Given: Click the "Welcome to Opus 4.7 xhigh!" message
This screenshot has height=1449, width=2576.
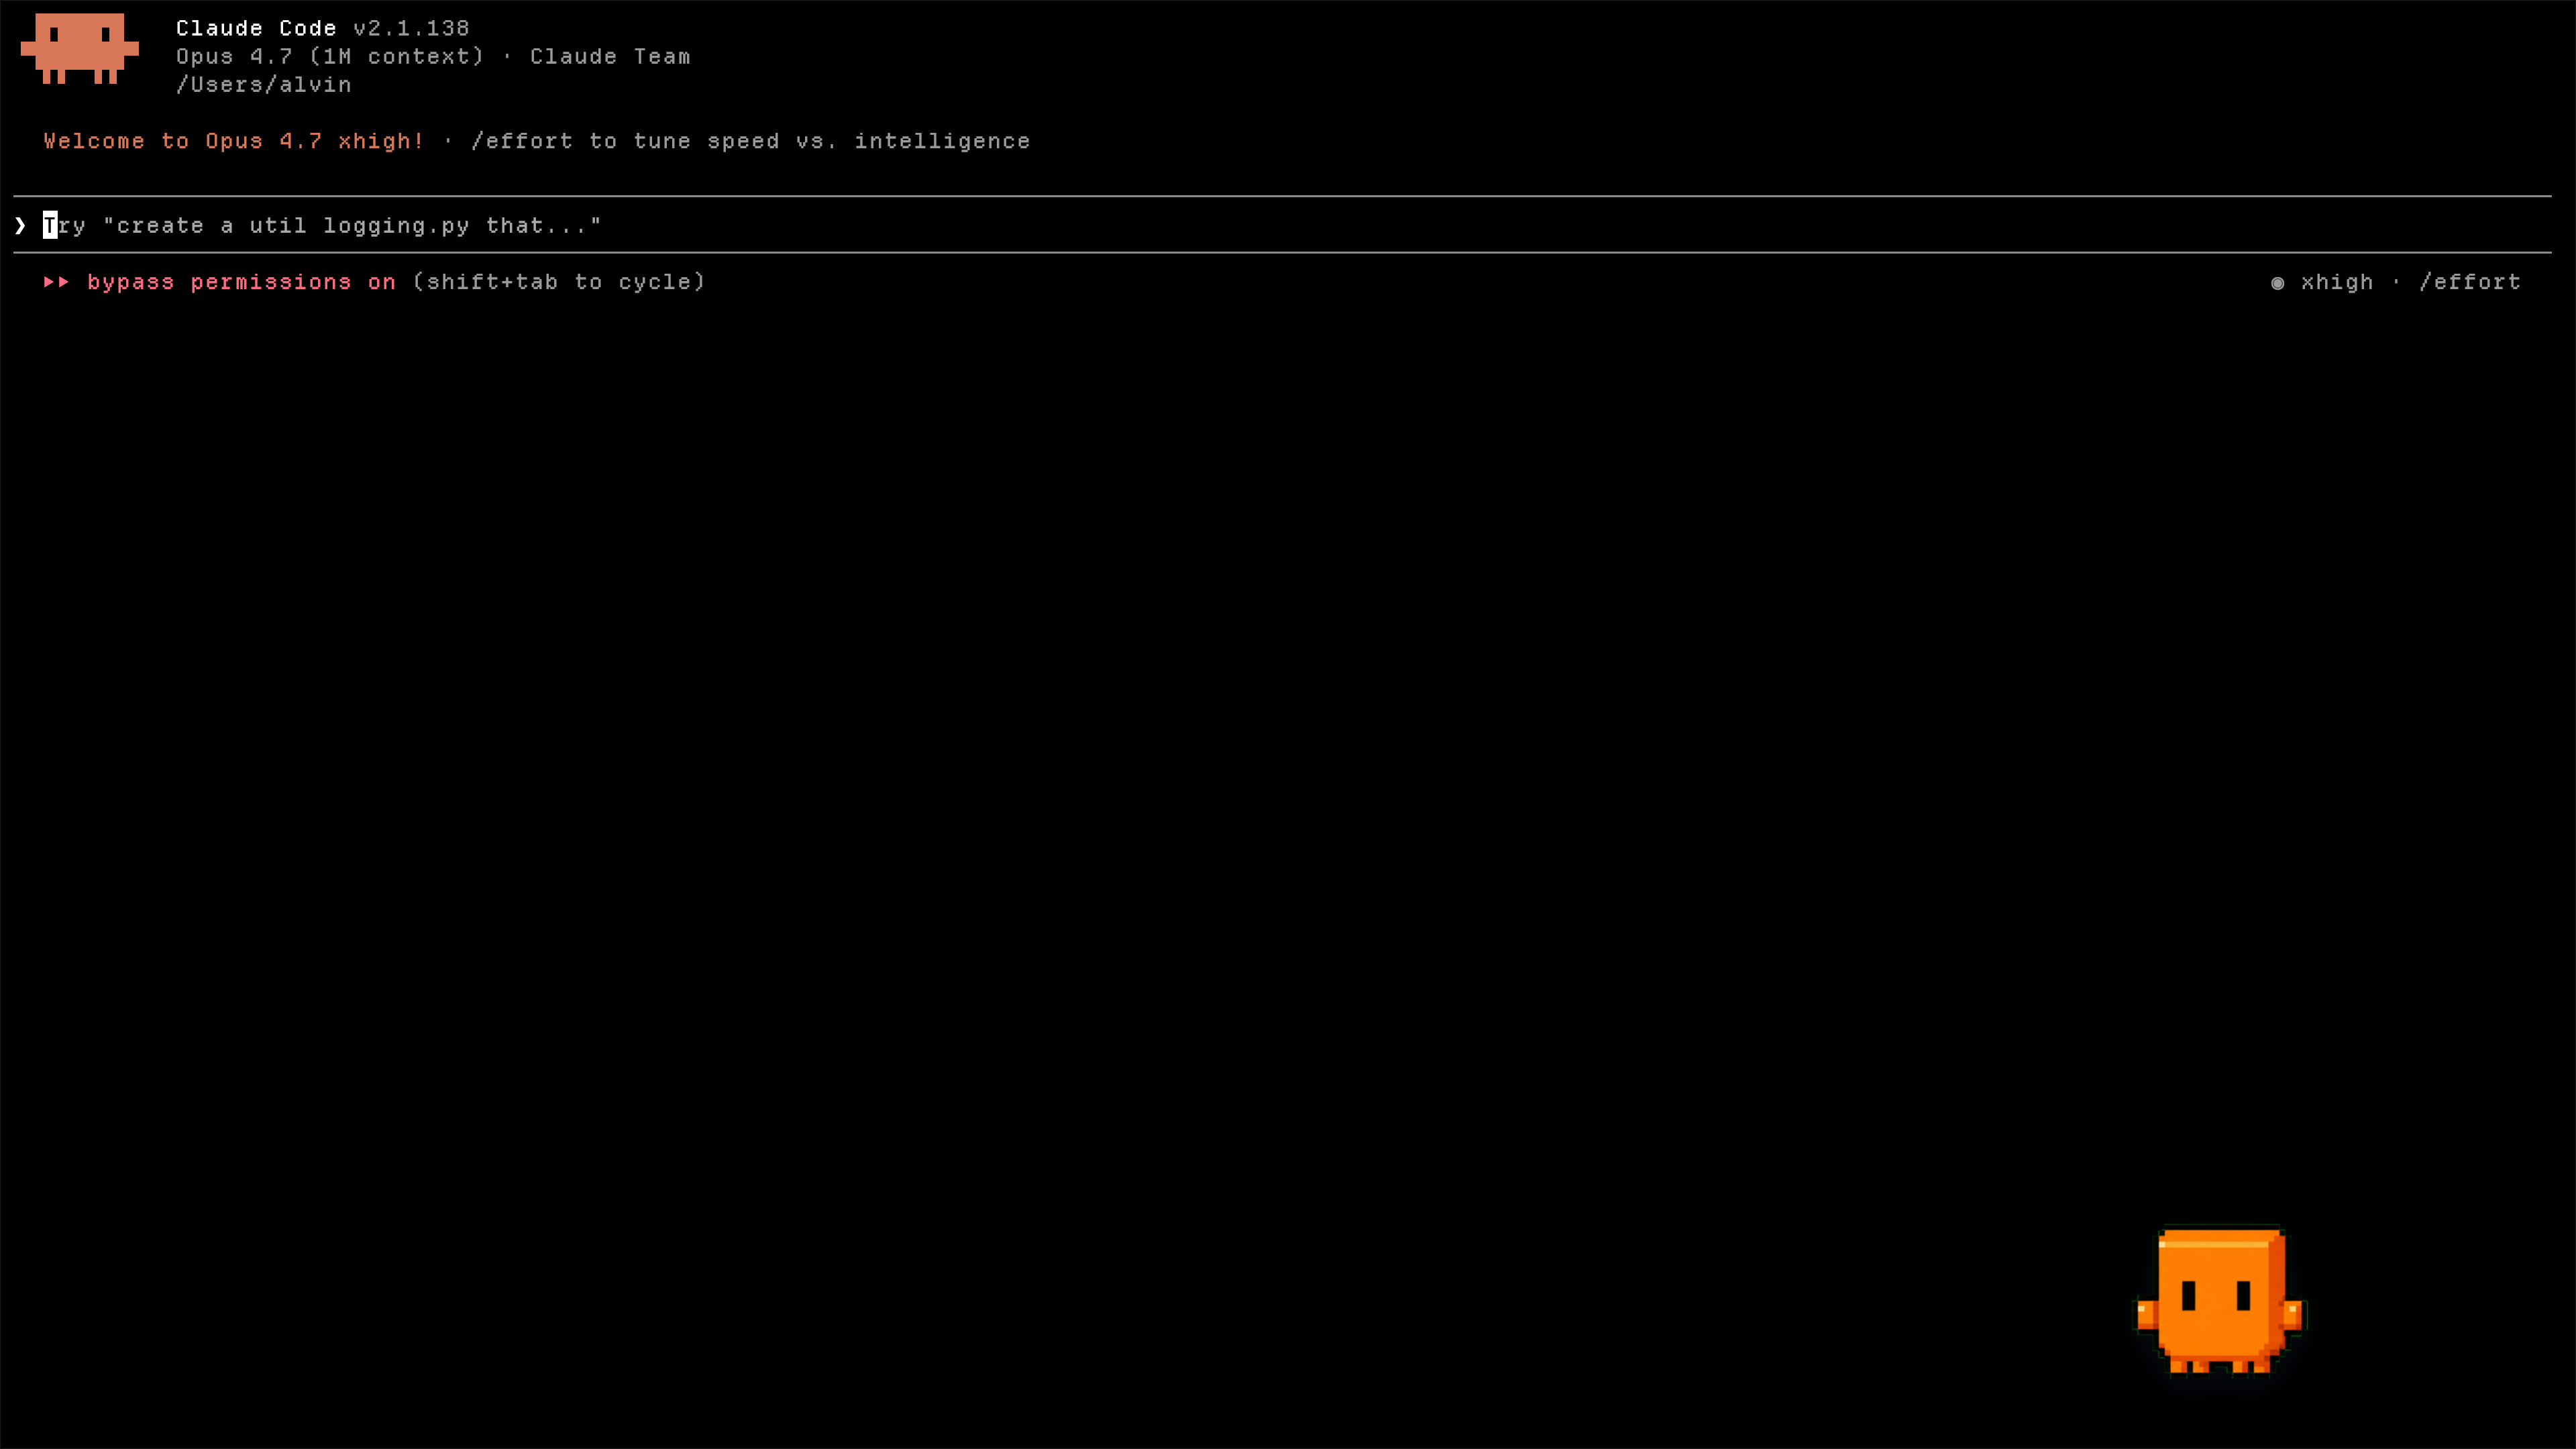Looking at the screenshot, I should click(x=234, y=141).
